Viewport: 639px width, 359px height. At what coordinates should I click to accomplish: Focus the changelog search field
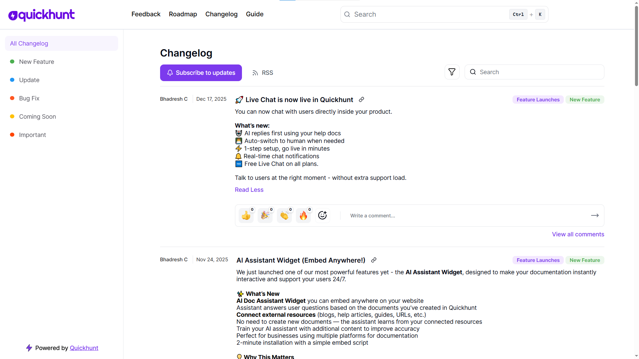534,72
